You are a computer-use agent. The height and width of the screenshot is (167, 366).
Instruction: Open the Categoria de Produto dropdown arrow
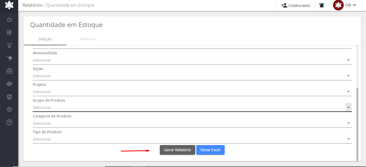(x=349, y=123)
